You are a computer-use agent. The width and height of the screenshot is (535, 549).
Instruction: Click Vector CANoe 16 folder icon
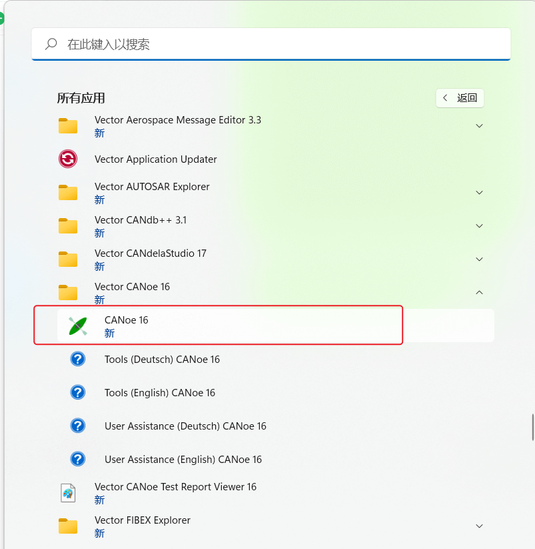tap(68, 292)
